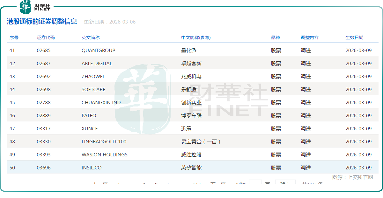The image size is (383, 198).
Task: Select WASION HOLDINGS in the list
Action: [x=104, y=155]
